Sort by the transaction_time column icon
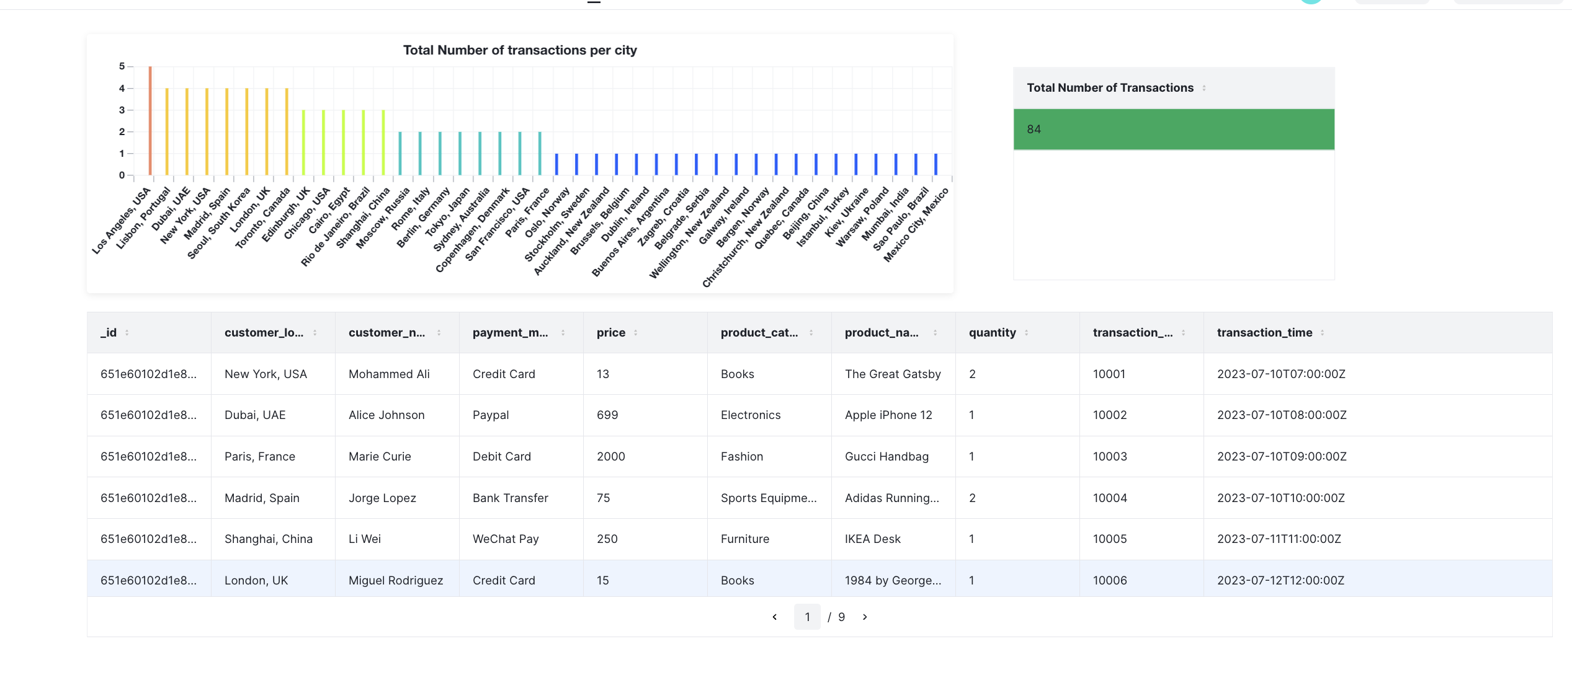Screen dimensions: 1572x688 [x=1322, y=333]
